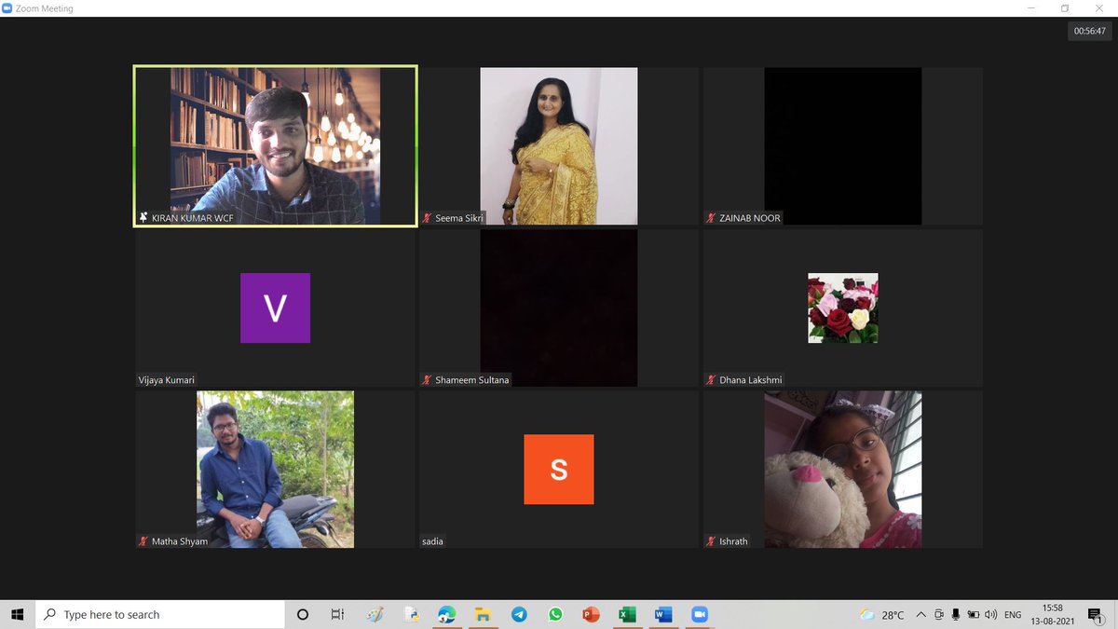Viewport: 1118px width, 629px height.
Task: Click the KIRAN KUMAR WCF name label
Action: [192, 218]
